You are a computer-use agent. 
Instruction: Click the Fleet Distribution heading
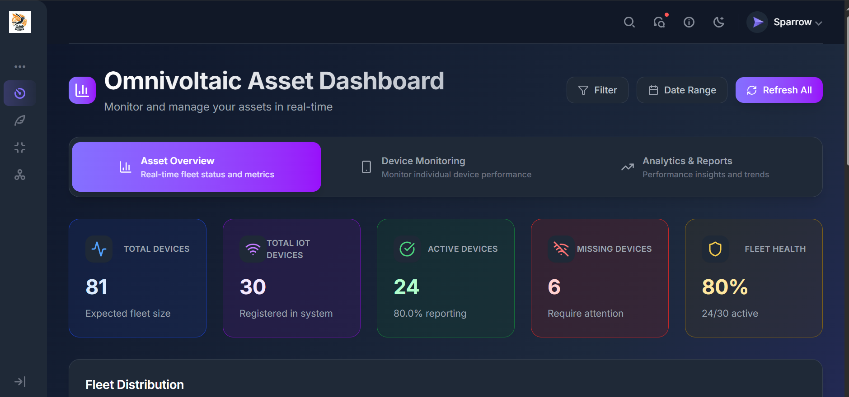(135, 385)
